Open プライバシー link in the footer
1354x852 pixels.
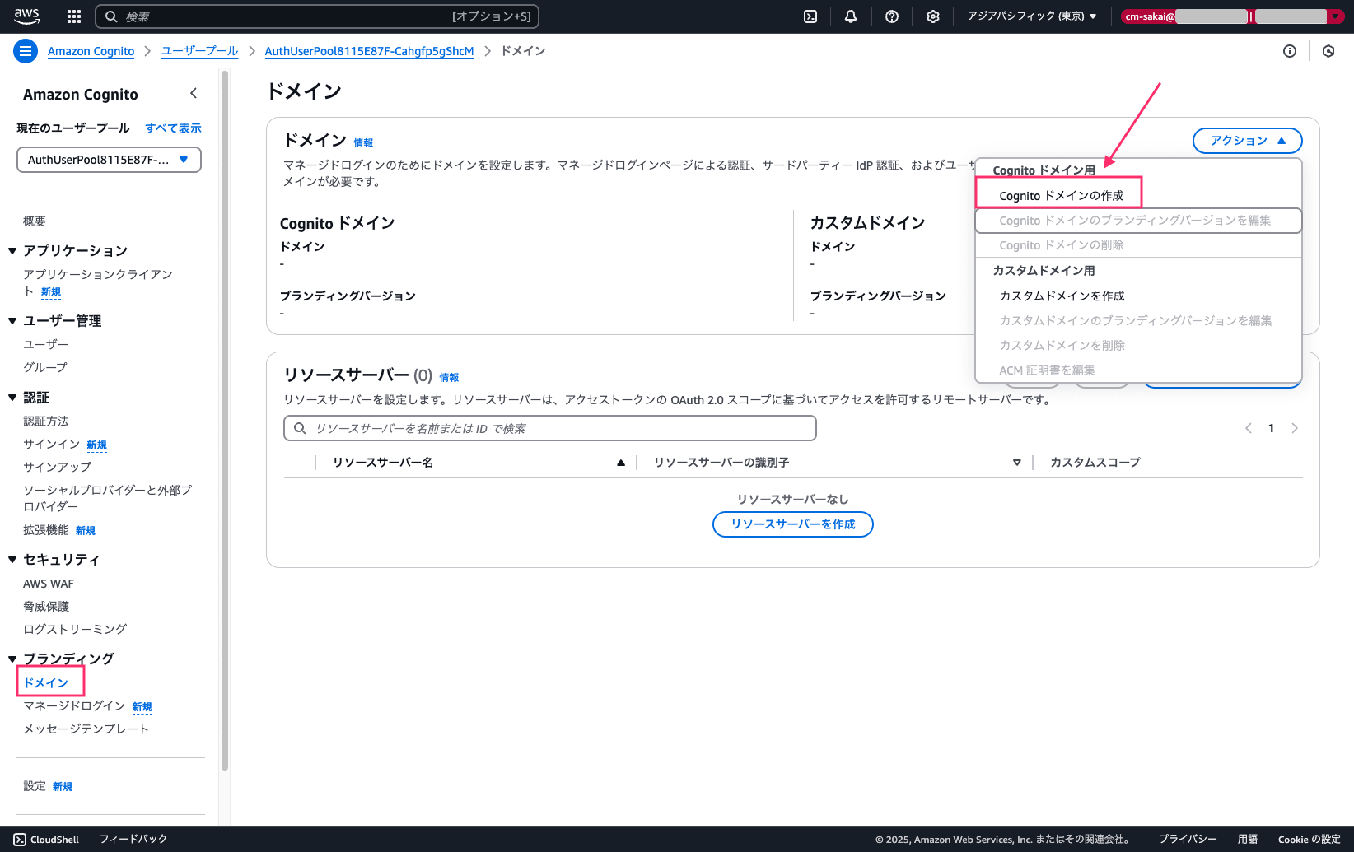(x=1188, y=840)
